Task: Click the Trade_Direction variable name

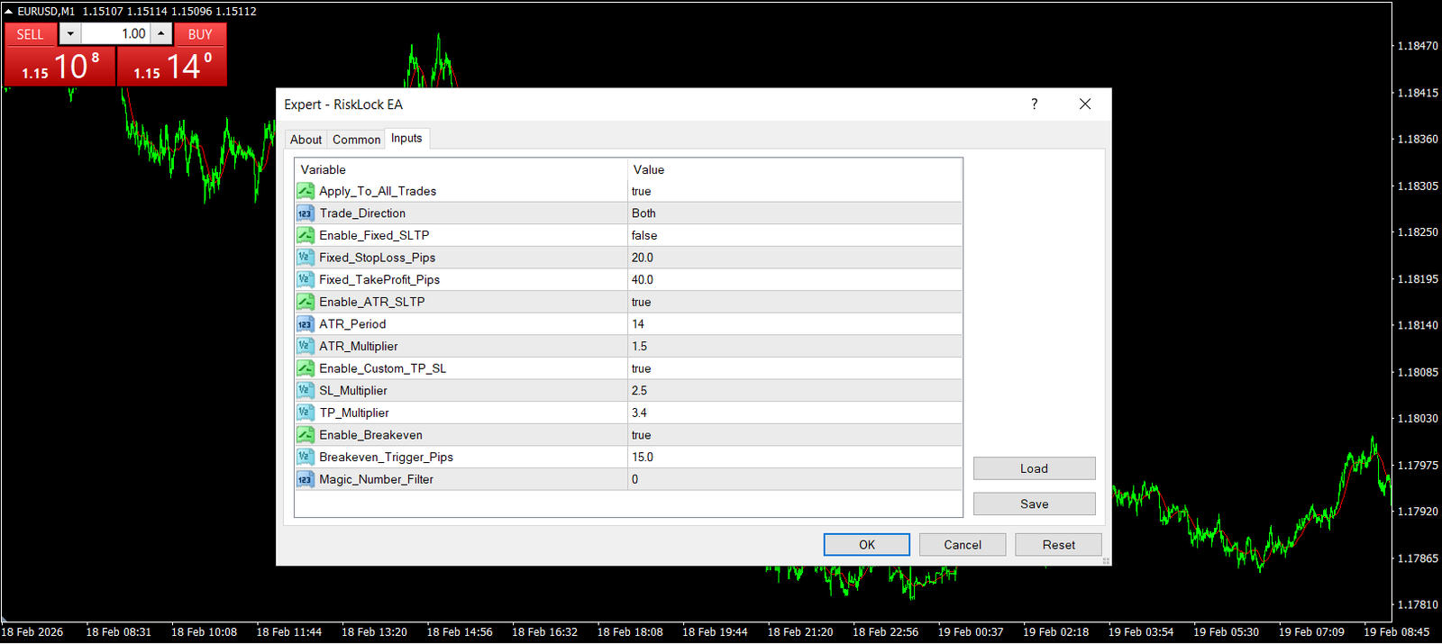Action: 362,213
